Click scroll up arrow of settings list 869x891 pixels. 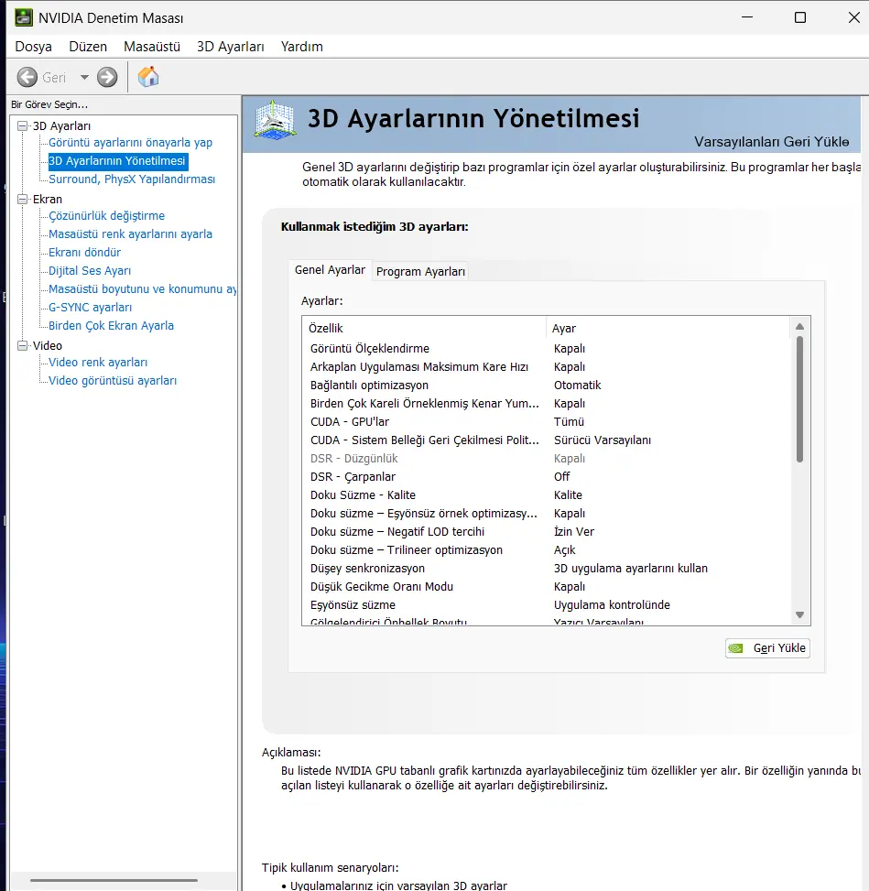pyautogui.click(x=799, y=327)
